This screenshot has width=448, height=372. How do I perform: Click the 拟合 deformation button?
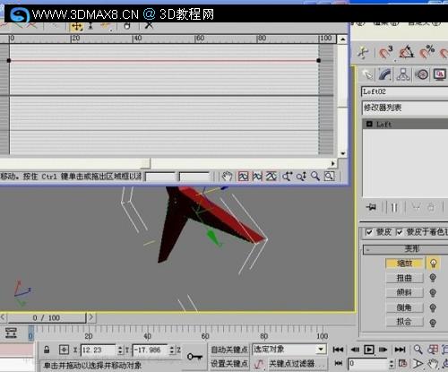click(404, 322)
